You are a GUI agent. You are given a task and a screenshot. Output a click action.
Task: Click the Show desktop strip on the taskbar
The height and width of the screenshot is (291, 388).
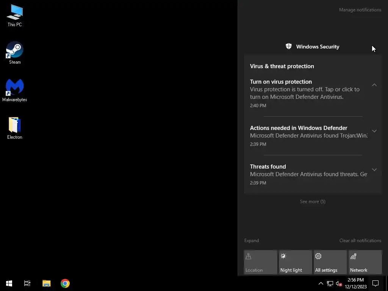[387, 283]
